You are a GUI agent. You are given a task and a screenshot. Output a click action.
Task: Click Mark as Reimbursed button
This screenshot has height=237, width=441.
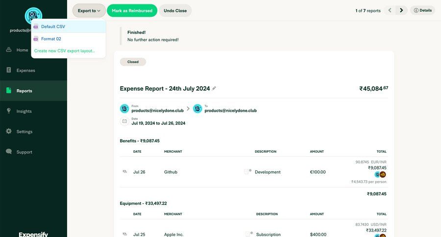[132, 11]
